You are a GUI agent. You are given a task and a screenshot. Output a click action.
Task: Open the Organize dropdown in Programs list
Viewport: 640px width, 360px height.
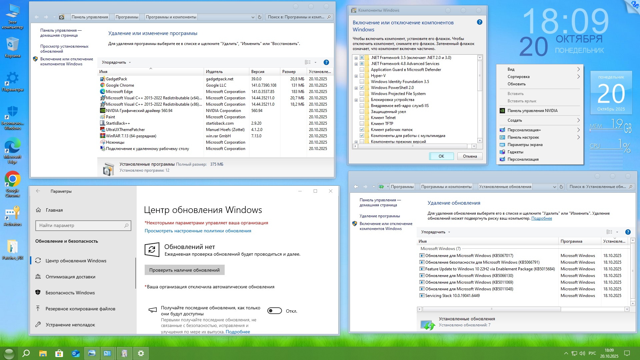116,62
